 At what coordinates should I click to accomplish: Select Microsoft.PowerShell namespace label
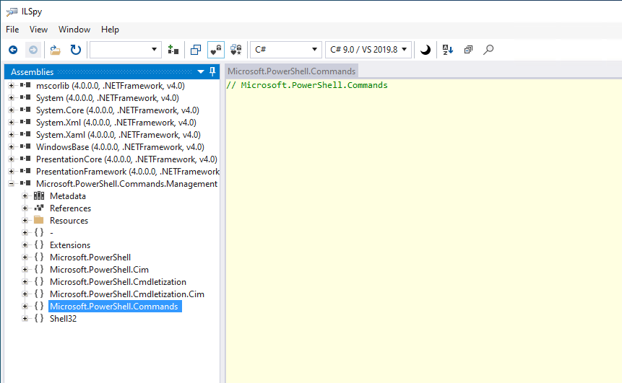pyautogui.click(x=90, y=257)
